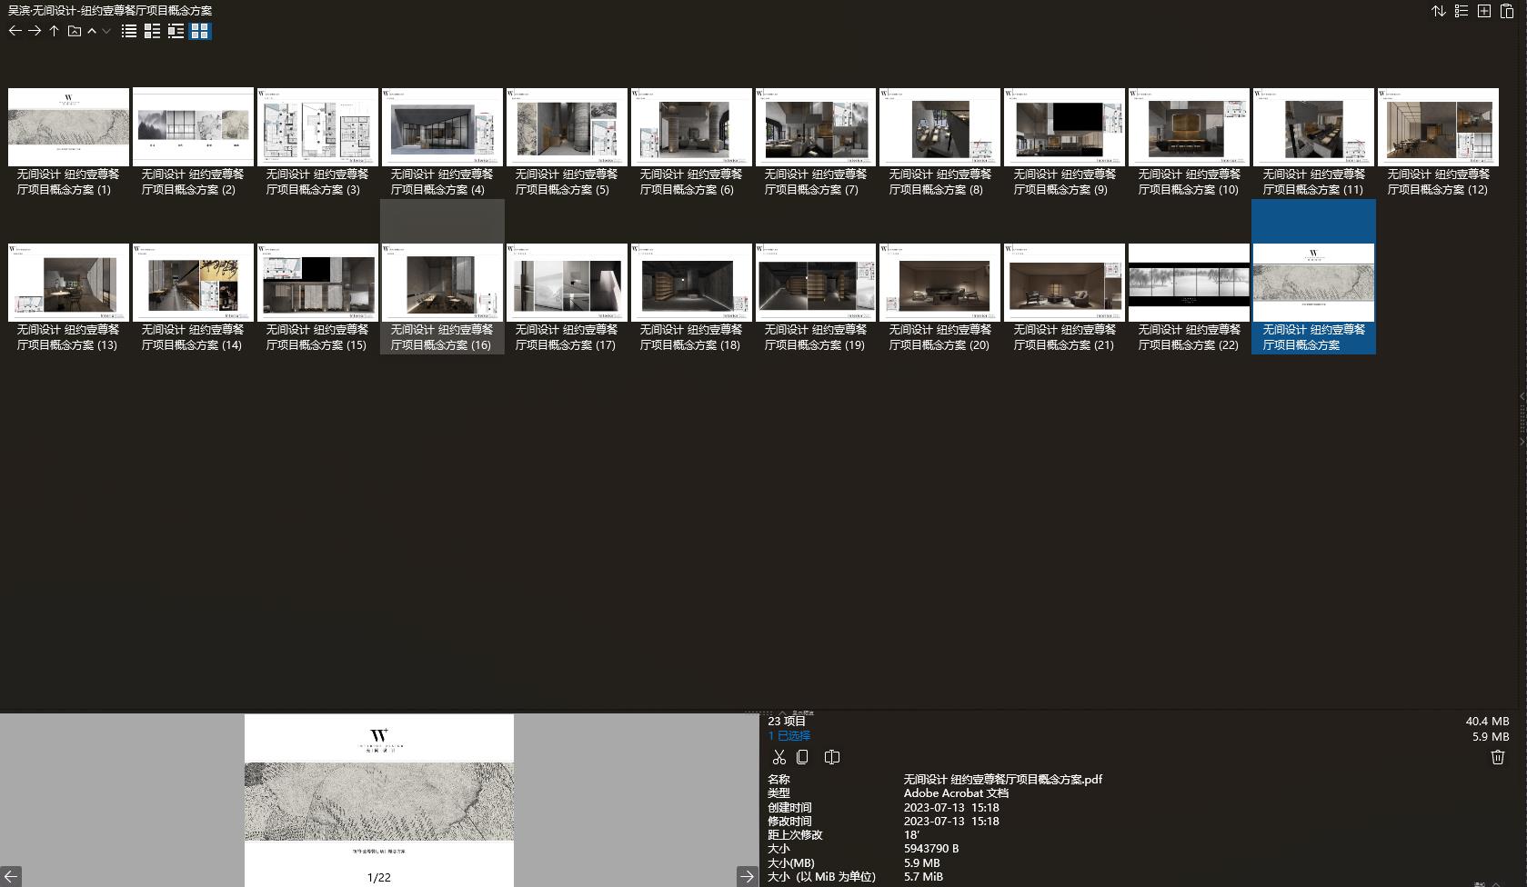Navigate forward with the right arrow
The height and width of the screenshot is (887, 1527).
tap(35, 31)
